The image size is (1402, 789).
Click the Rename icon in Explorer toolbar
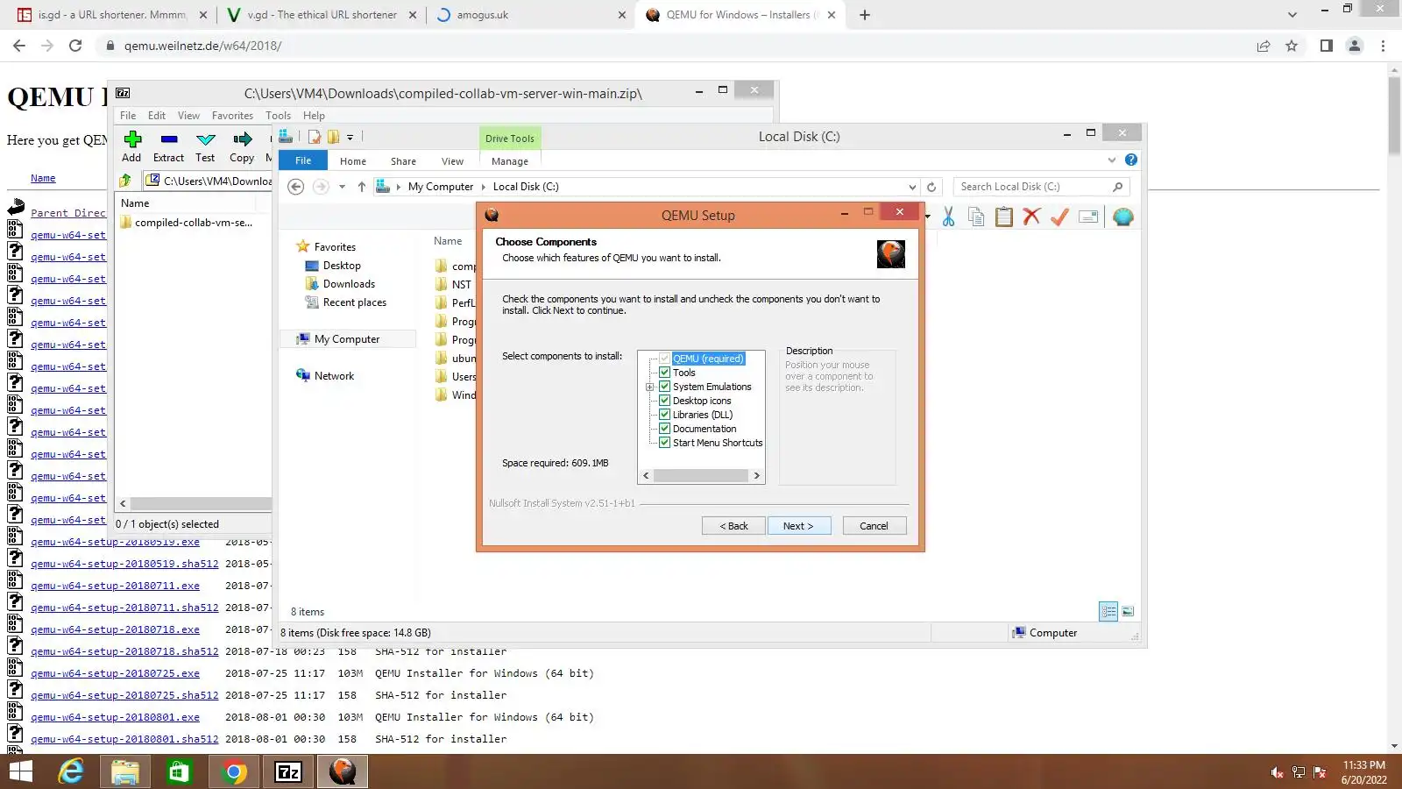point(1088,217)
